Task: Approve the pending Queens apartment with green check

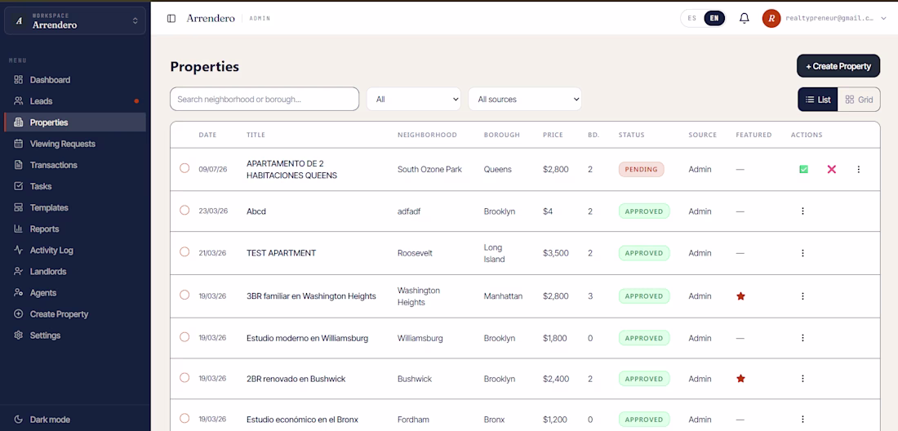Action: click(803, 170)
